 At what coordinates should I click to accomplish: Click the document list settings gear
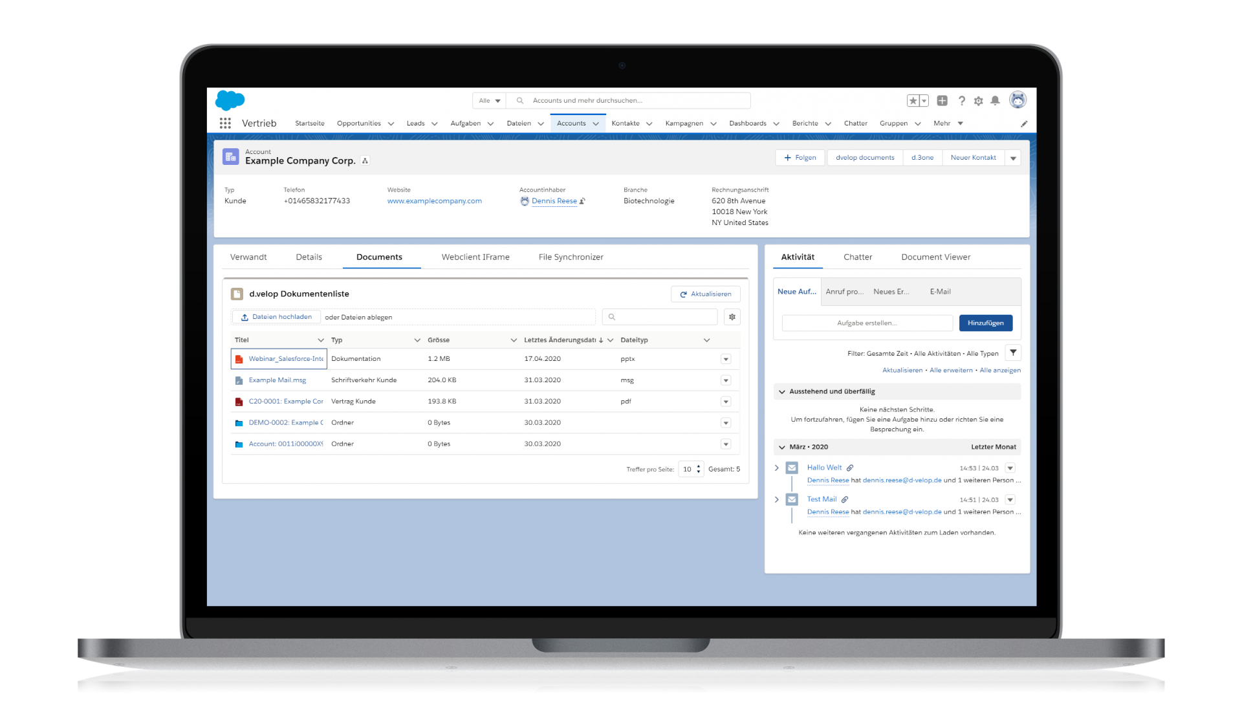pyautogui.click(x=732, y=317)
